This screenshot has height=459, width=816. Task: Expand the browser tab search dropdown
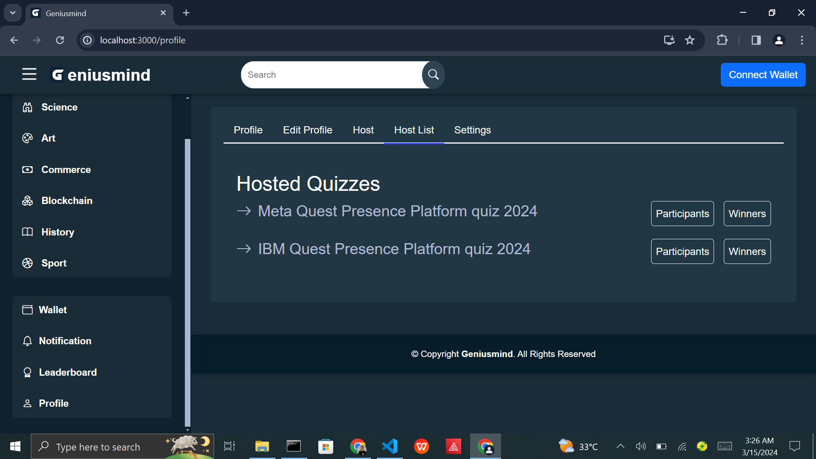click(13, 13)
